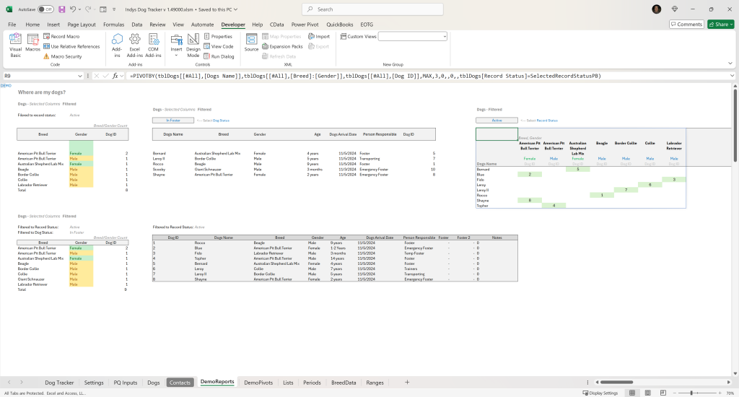Switch to Page Break Preview
739x397 pixels.
(663, 393)
